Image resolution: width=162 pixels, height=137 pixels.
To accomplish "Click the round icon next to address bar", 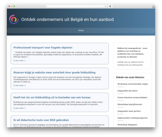I will click(110, 6).
